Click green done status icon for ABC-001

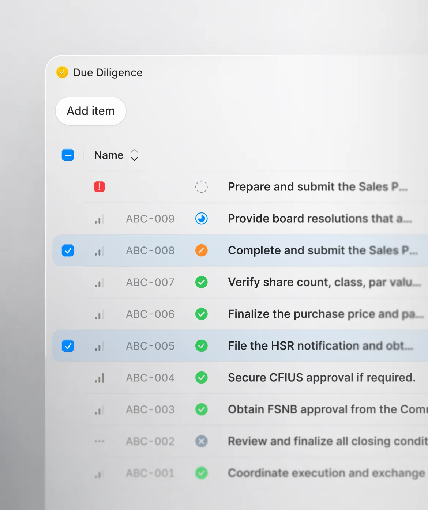click(x=202, y=473)
